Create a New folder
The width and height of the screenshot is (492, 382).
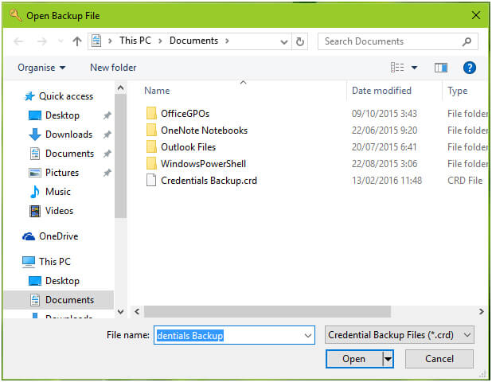tap(113, 68)
